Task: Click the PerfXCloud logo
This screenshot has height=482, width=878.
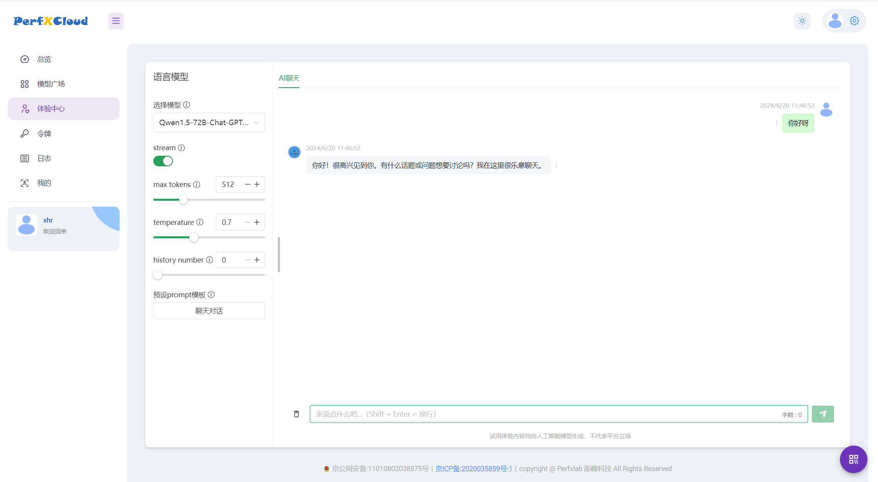Action: coord(51,21)
